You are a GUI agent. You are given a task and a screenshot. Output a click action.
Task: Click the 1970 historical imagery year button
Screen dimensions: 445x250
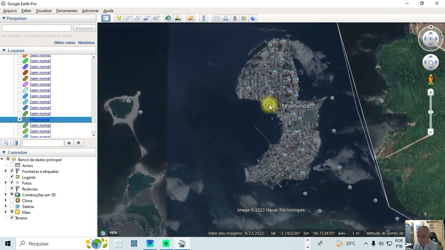[x=113, y=233]
